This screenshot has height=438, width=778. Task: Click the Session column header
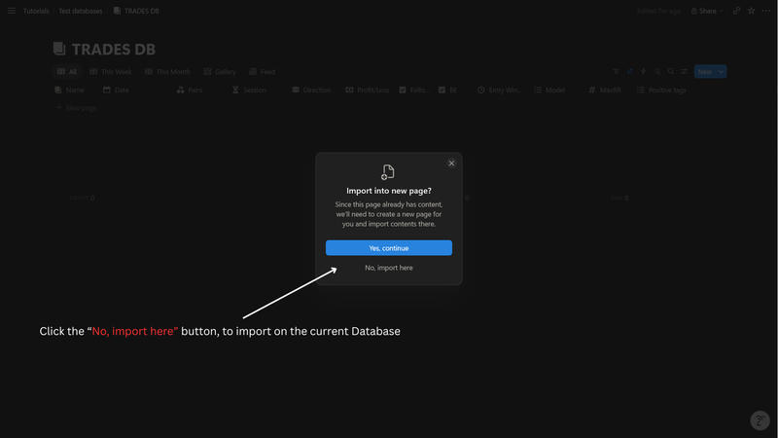click(x=249, y=90)
